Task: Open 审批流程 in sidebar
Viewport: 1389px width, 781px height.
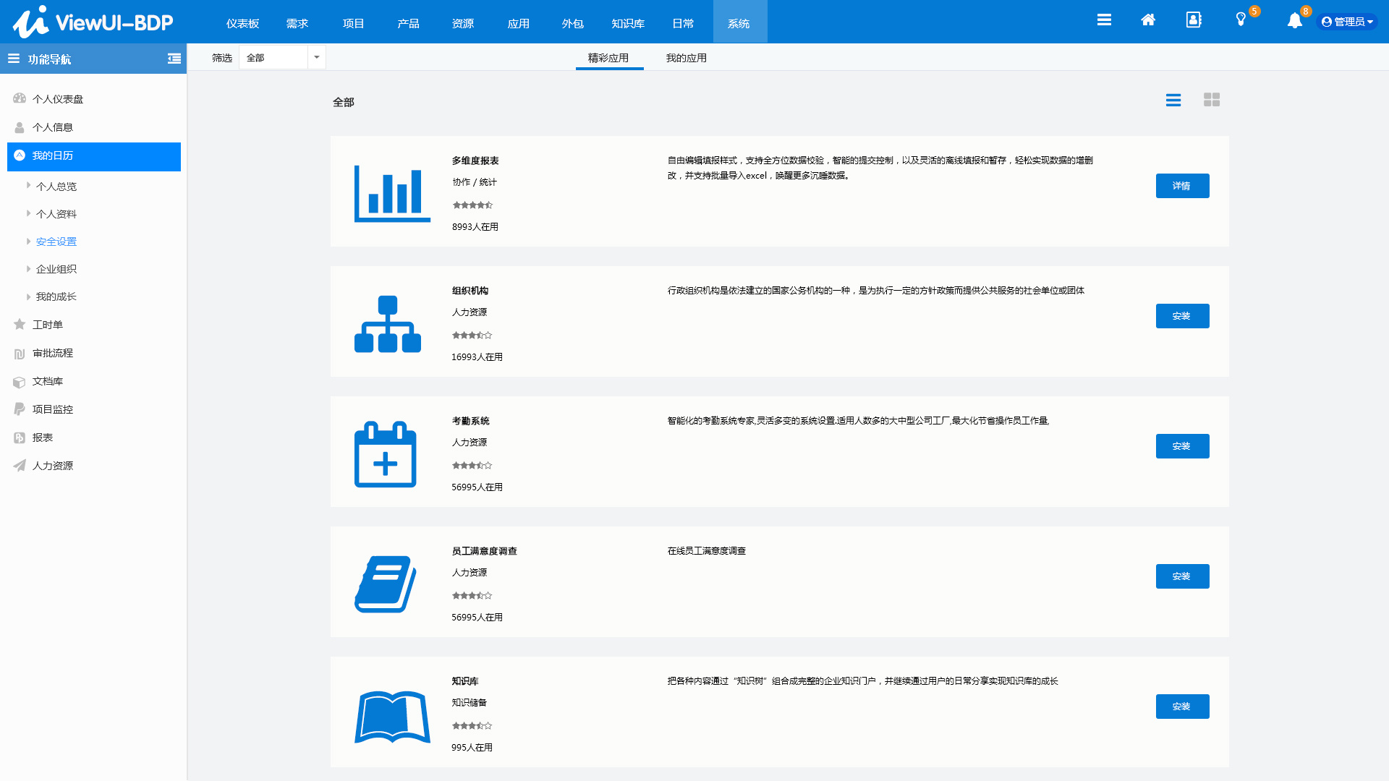Action: (x=53, y=353)
